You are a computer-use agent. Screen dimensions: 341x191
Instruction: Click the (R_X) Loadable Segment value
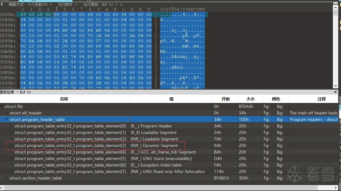point(154,132)
